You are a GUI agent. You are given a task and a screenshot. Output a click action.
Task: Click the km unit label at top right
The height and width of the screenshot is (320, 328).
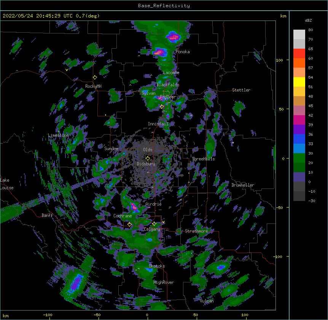click(x=283, y=16)
